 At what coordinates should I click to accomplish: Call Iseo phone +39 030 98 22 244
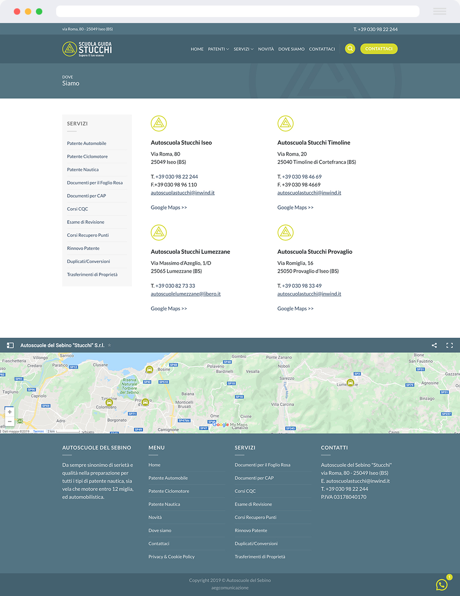point(177,177)
